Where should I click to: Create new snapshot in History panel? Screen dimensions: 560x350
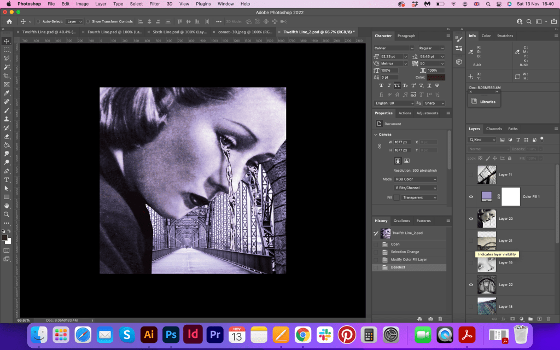click(x=430, y=318)
